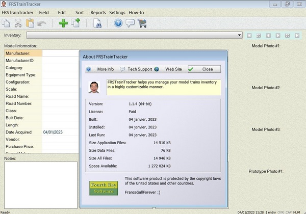Image resolution: width=306 pixels, height=214 pixels.
Task: Click inside the Notes text box
Action: [x=41, y=185]
